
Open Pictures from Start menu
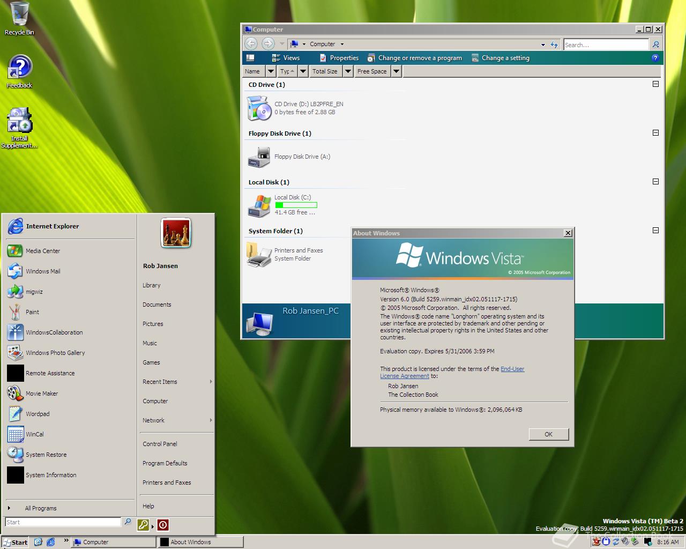153,324
